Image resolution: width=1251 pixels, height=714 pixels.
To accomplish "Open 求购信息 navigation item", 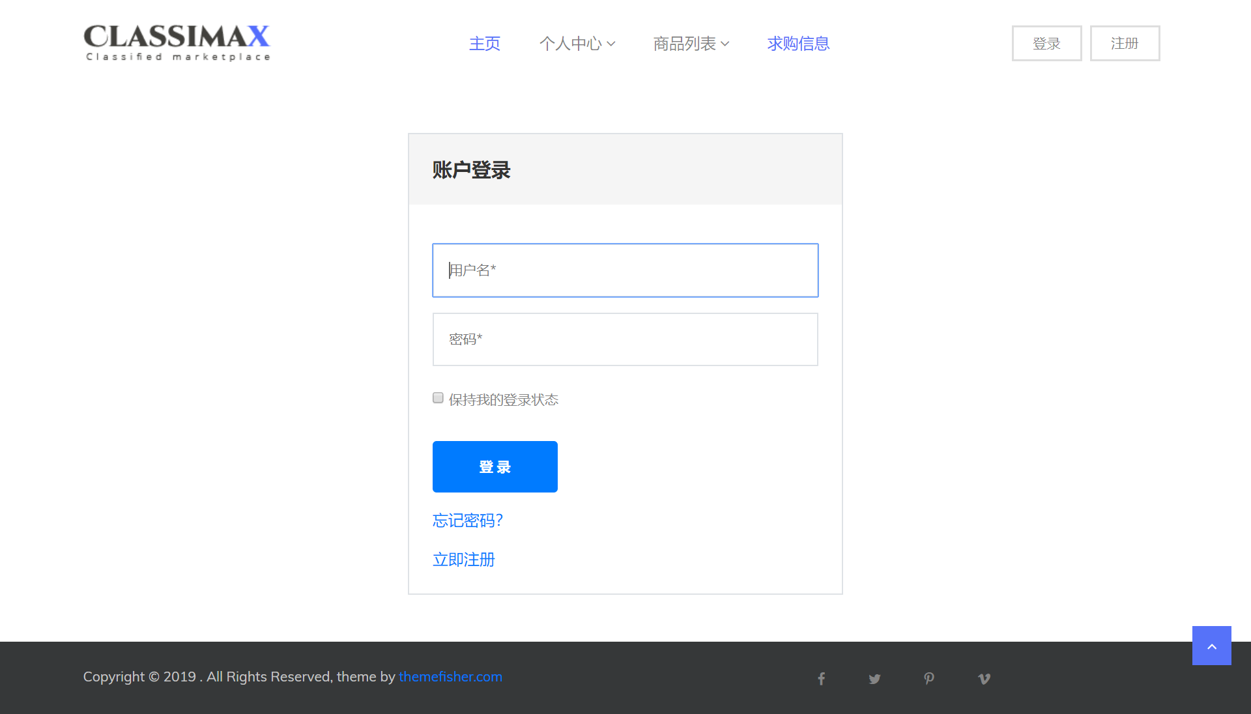I will click(x=798, y=44).
